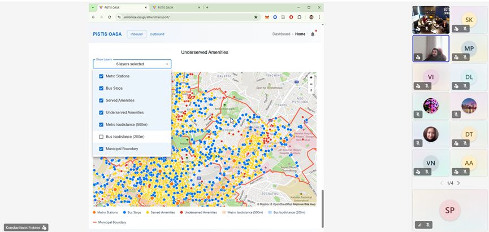Select the Outbound tab
Image resolution: width=489 pixels, height=232 pixels.
point(157,34)
